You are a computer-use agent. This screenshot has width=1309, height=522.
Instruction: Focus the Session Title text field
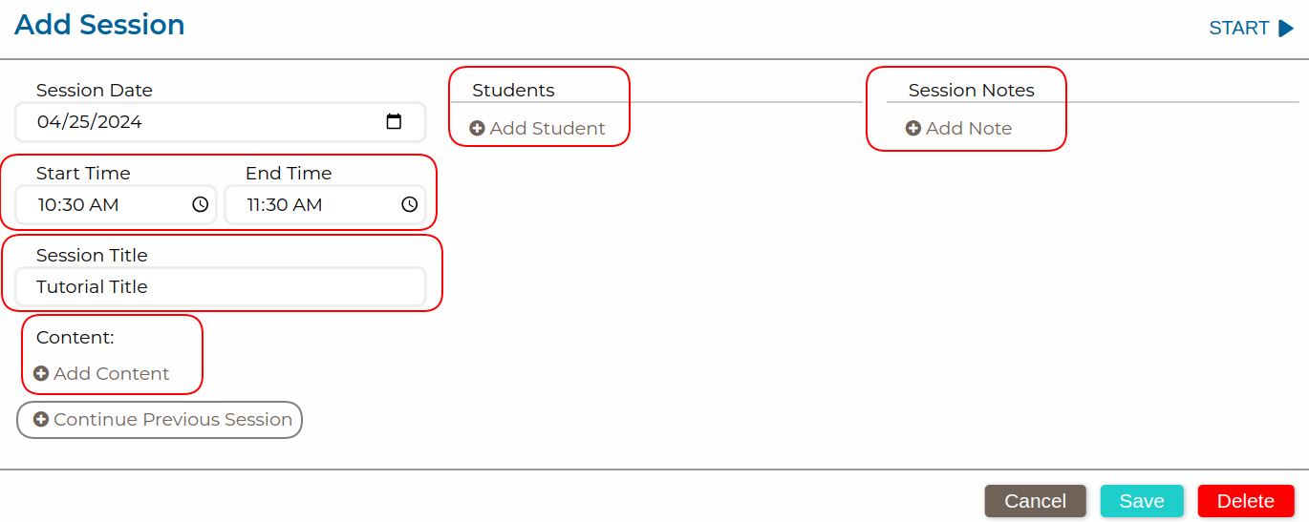(220, 287)
